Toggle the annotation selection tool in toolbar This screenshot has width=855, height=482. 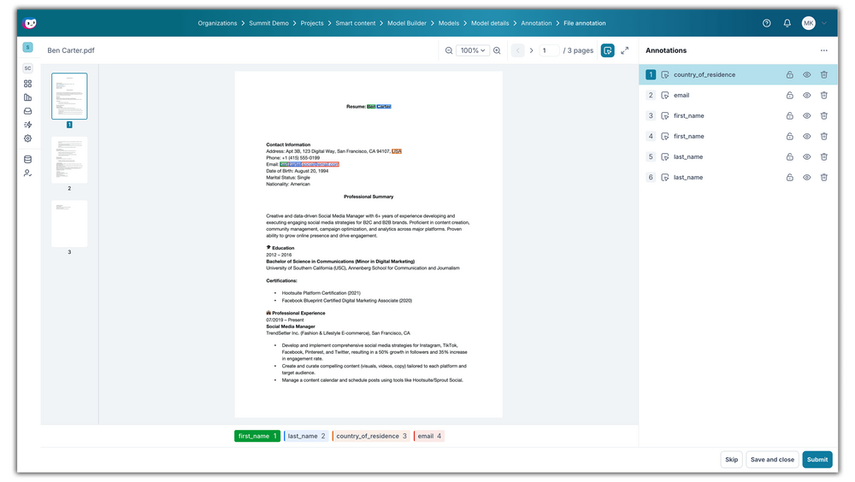[x=607, y=50]
